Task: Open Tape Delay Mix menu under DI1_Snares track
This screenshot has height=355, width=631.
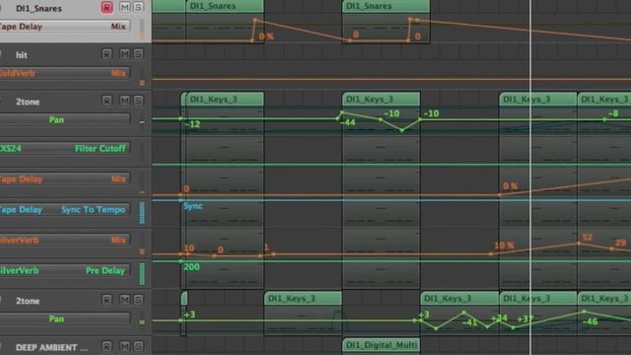Action: pyautogui.click(x=65, y=27)
